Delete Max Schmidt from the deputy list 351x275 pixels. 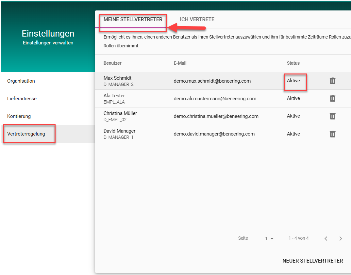coord(332,81)
